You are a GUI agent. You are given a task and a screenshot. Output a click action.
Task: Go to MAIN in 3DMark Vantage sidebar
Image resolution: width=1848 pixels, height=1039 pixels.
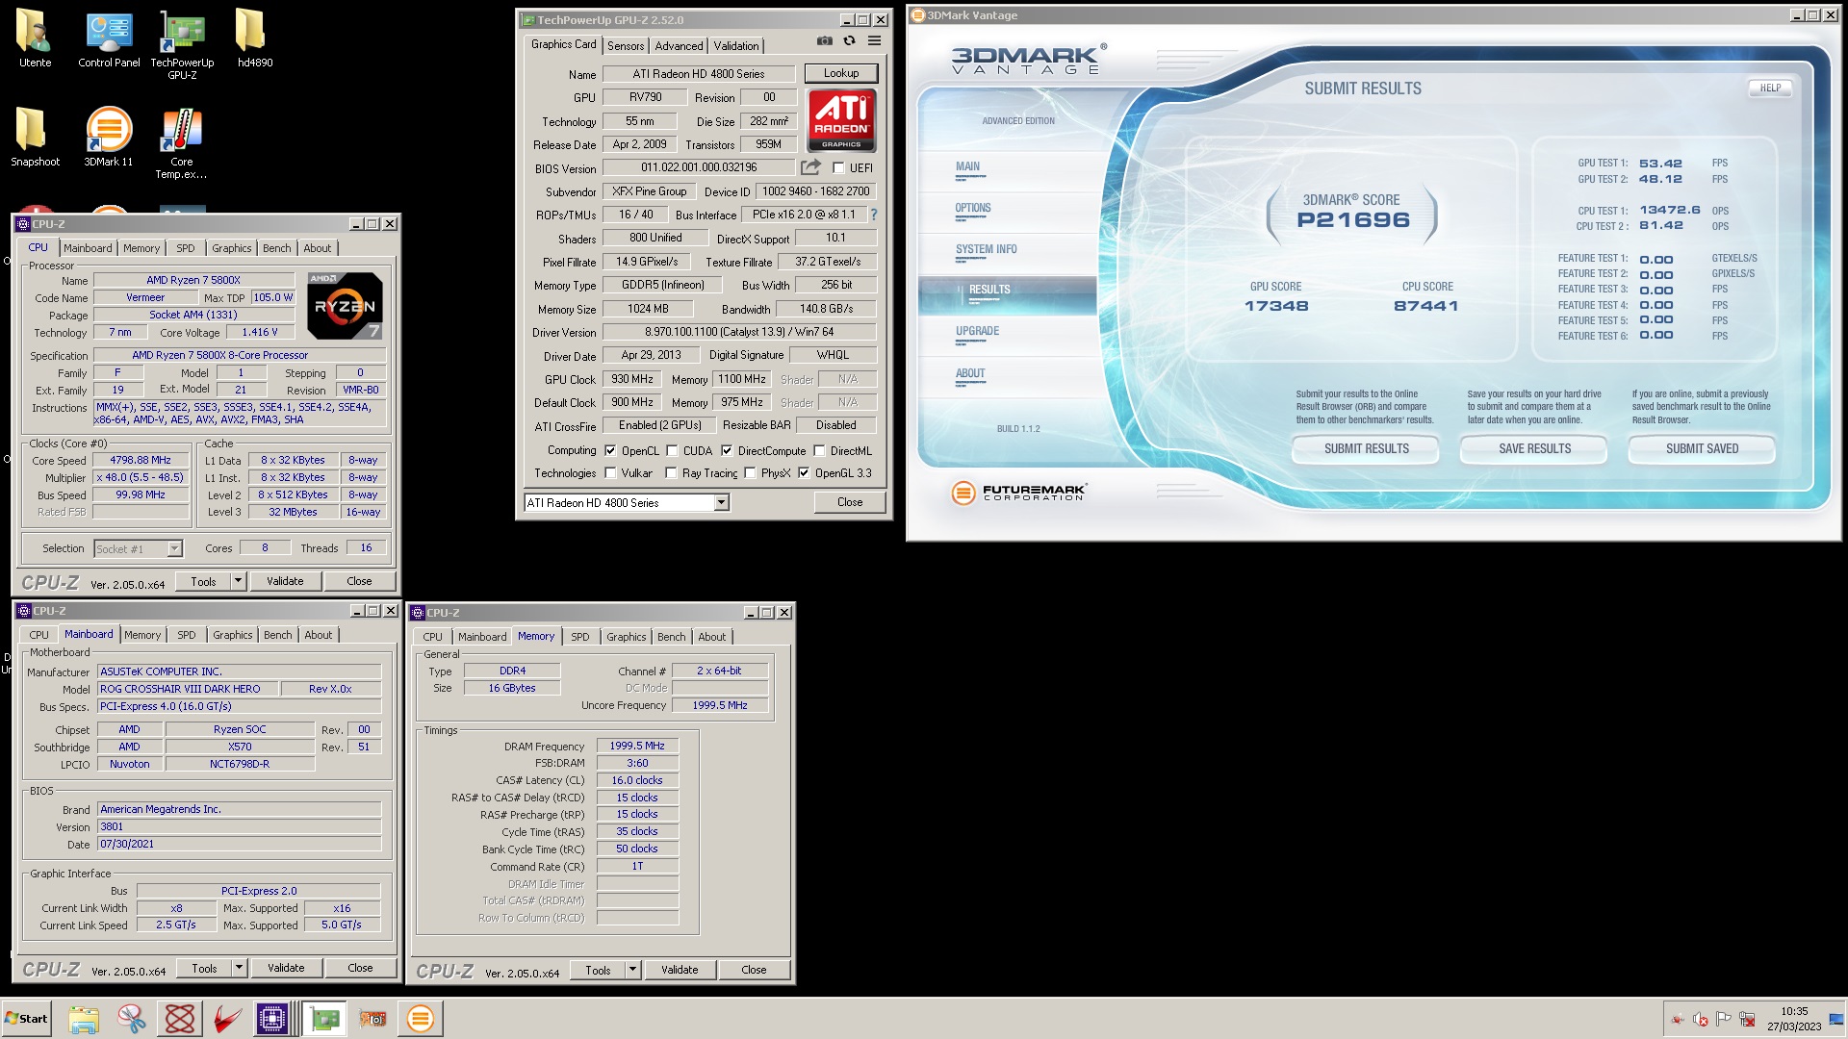967,167
